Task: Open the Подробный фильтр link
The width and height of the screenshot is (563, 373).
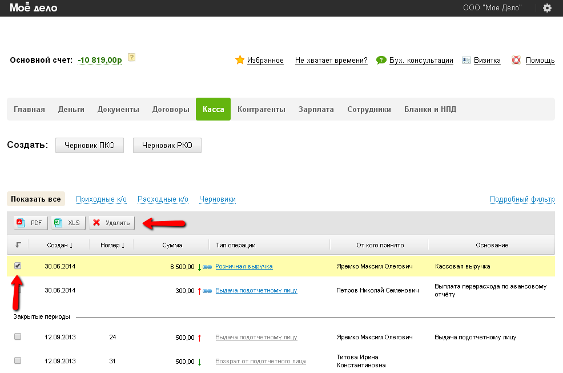Action: pyautogui.click(x=522, y=199)
